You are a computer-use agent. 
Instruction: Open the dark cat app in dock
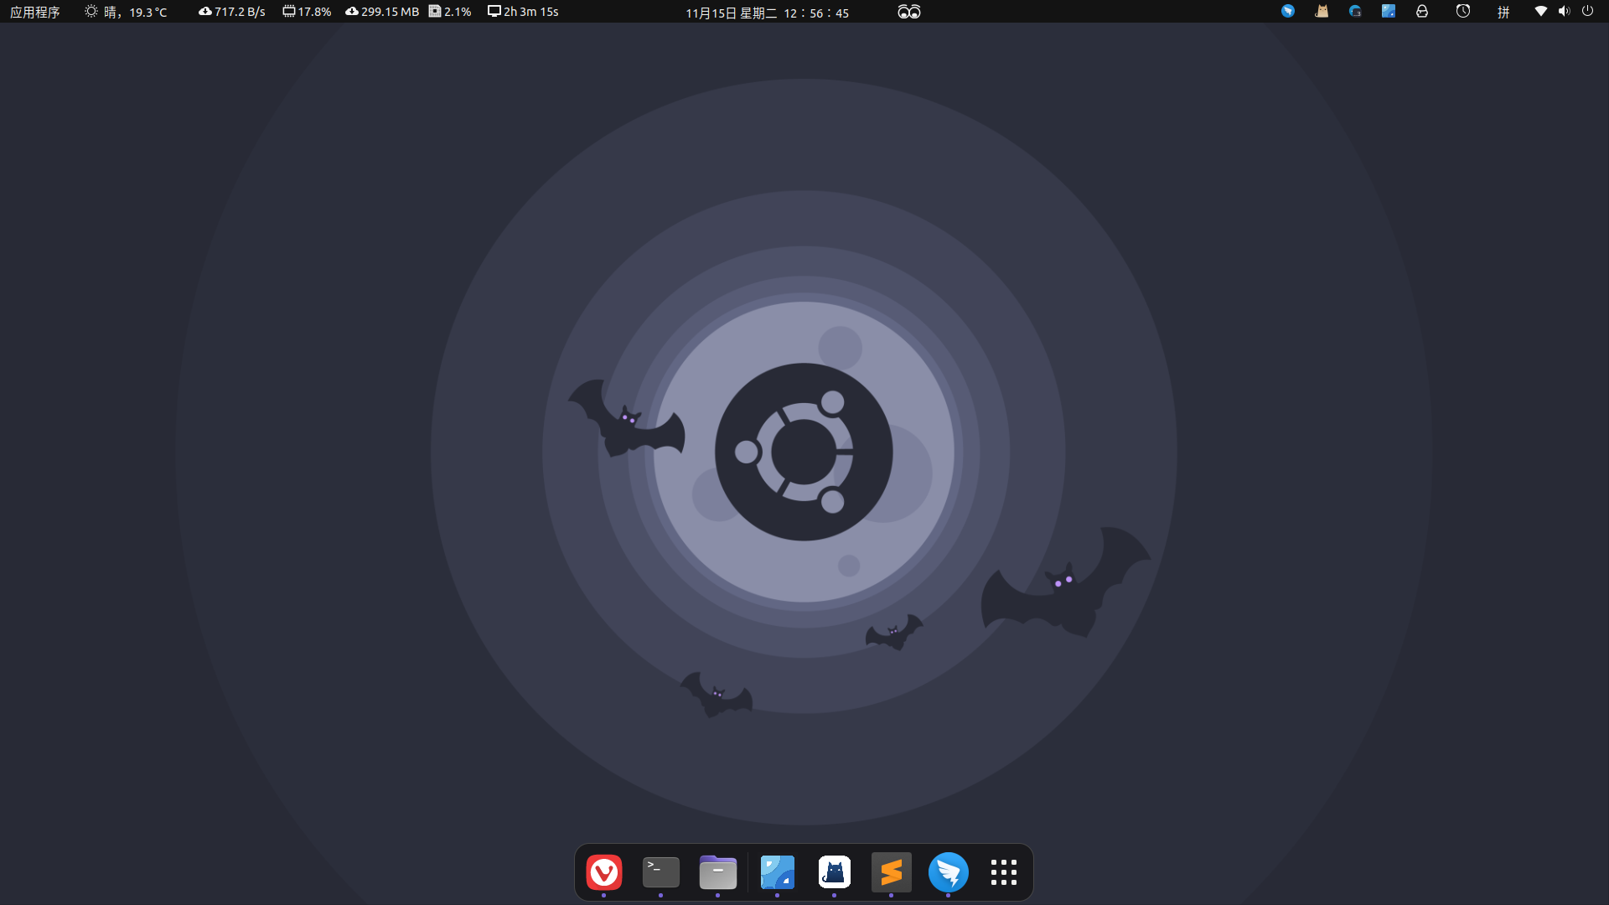[834, 872]
